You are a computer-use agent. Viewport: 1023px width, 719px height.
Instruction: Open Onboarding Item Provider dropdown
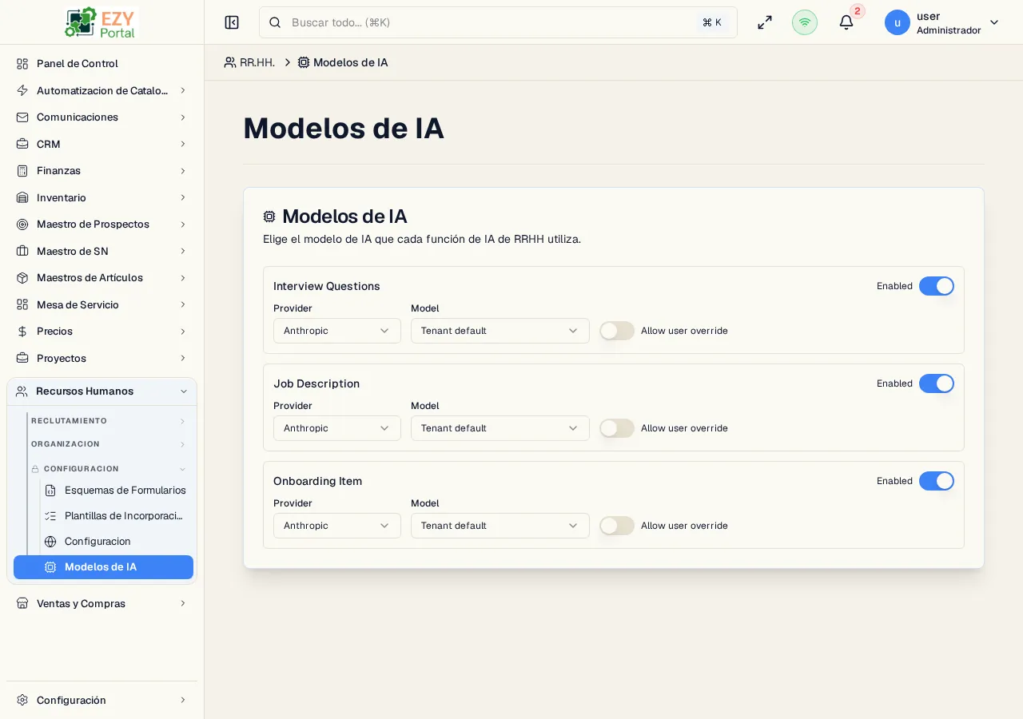[337, 526]
